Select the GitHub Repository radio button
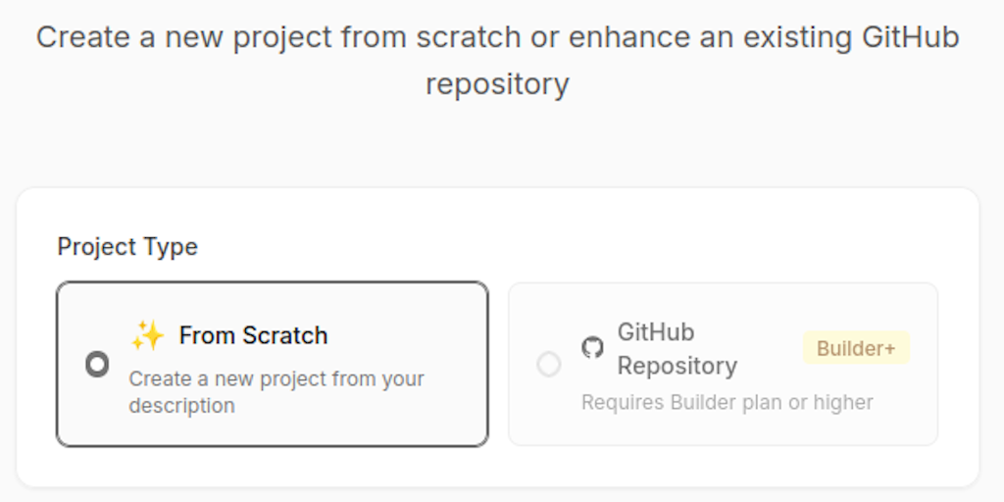The image size is (1004, 502). click(549, 365)
